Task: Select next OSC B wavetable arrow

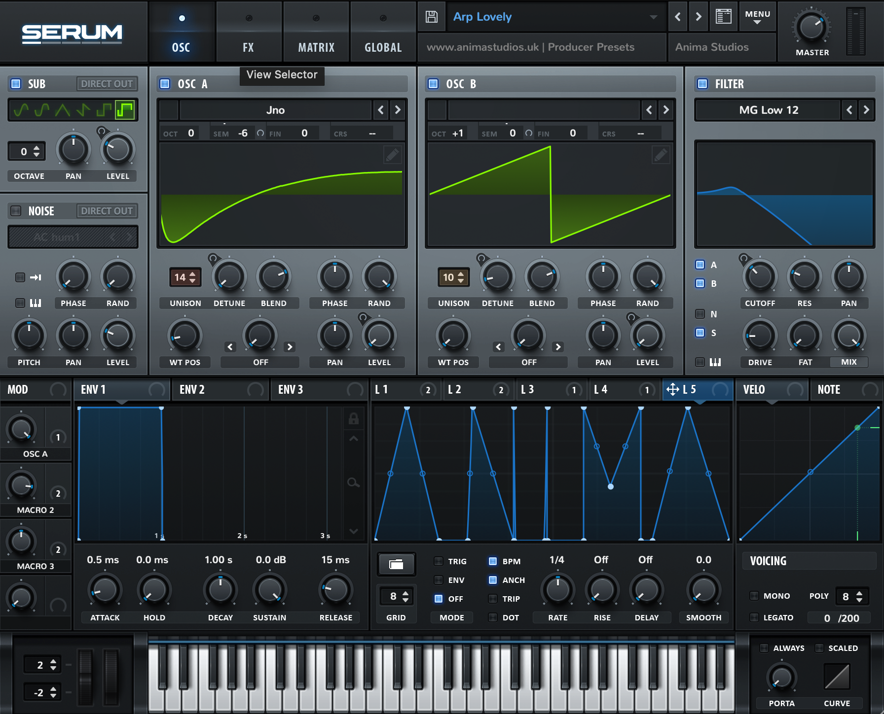Action: click(x=666, y=110)
